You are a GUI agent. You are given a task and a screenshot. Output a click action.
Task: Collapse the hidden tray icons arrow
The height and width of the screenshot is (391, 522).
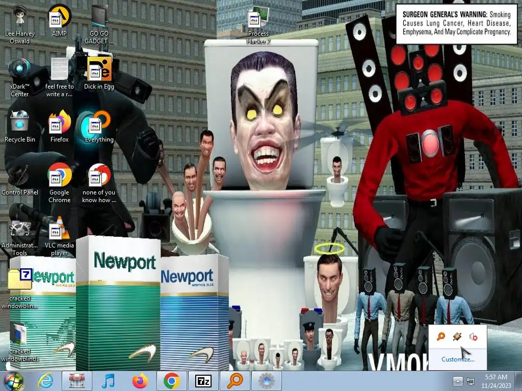pos(458,381)
